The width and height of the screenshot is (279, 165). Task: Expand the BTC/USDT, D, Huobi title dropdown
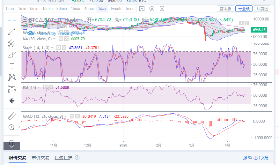tap(81, 20)
